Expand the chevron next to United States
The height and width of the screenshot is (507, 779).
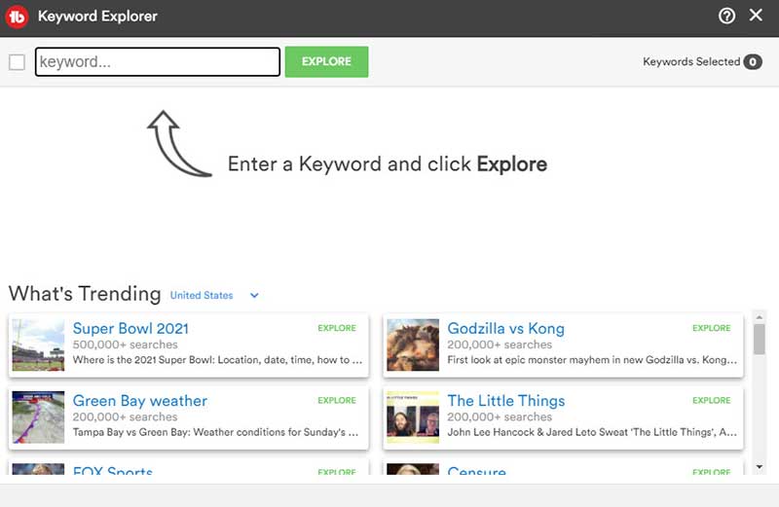[254, 296]
